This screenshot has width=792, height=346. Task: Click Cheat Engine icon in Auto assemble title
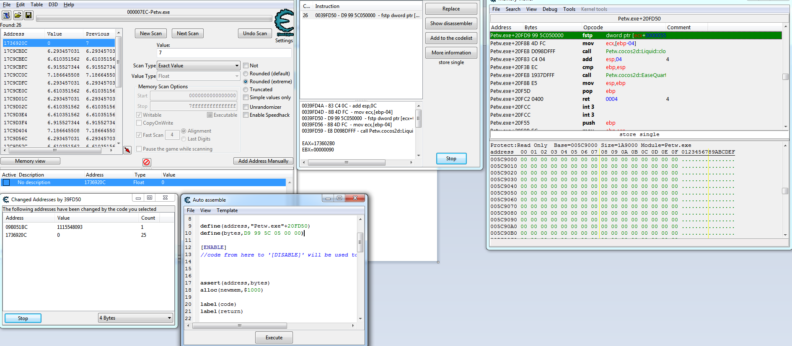tap(187, 200)
